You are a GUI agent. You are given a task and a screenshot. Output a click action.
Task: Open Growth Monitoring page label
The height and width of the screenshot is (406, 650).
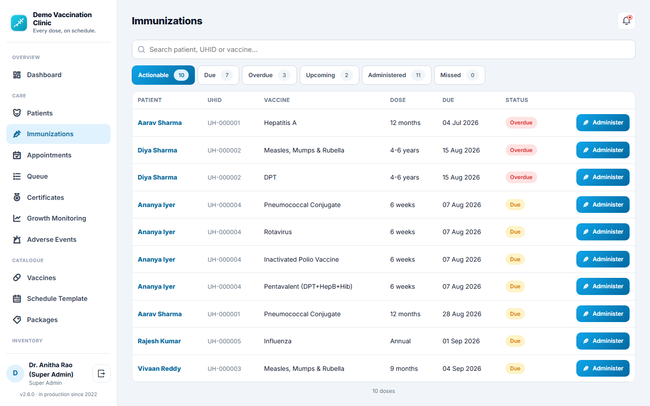tap(56, 218)
